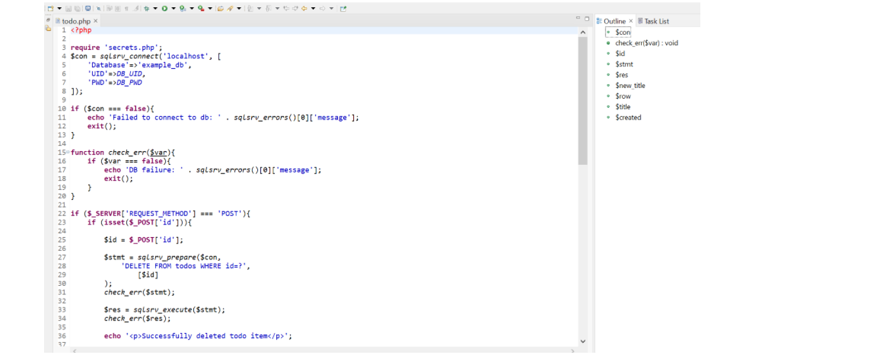Click the horizontal scrollbar right arrow
The image size is (870, 358).
pyautogui.click(x=573, y=351)
